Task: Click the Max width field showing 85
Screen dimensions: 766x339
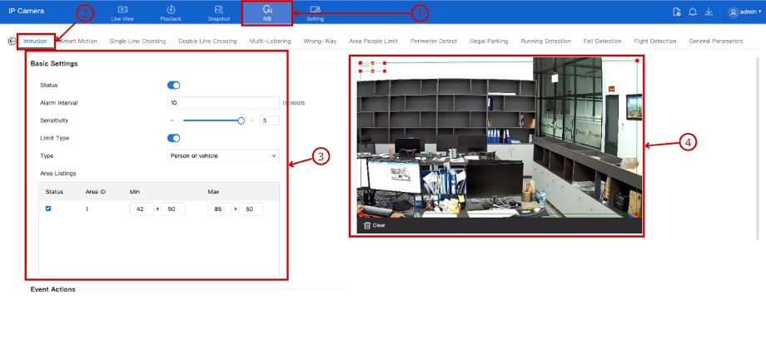Action: click(220, 209)
